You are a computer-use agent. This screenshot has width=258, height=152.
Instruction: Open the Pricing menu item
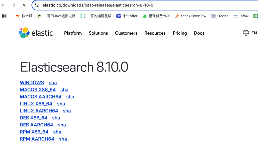pyautogui.click(x=180, y=33)
